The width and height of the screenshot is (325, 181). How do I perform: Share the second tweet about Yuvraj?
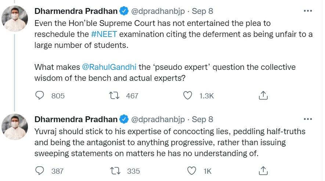[x=263, y=171]
